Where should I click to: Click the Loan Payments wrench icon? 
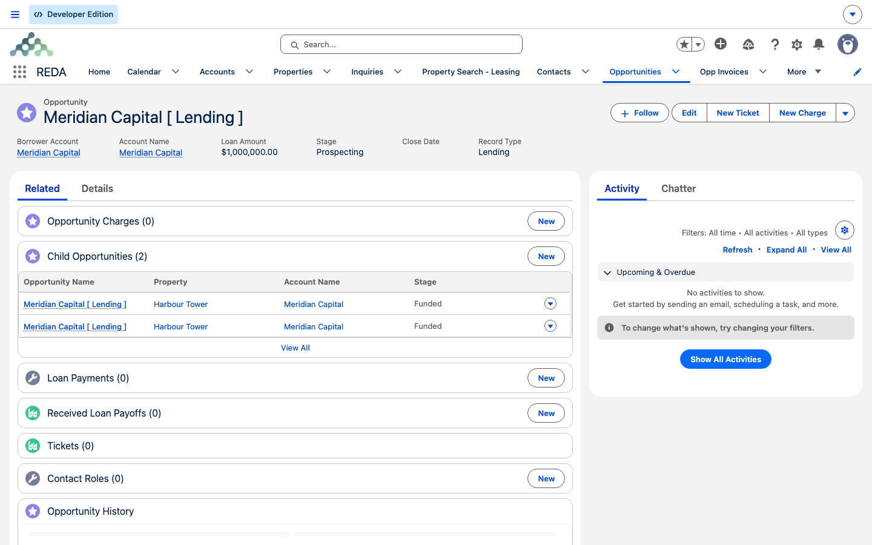tap(33, 378)
